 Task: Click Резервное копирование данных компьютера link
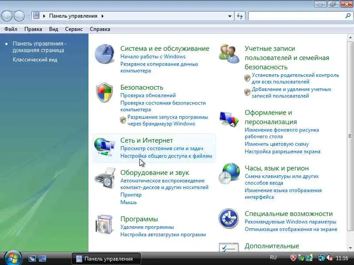(x=159, y=68)
